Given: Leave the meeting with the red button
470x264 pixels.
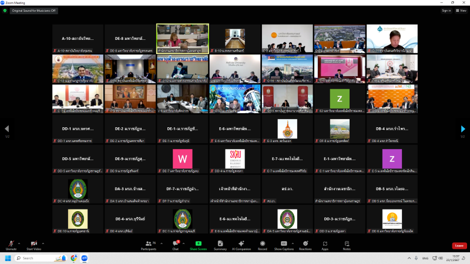Looking at the screenshot, I should pyautogui.click(x=459, y=245).
